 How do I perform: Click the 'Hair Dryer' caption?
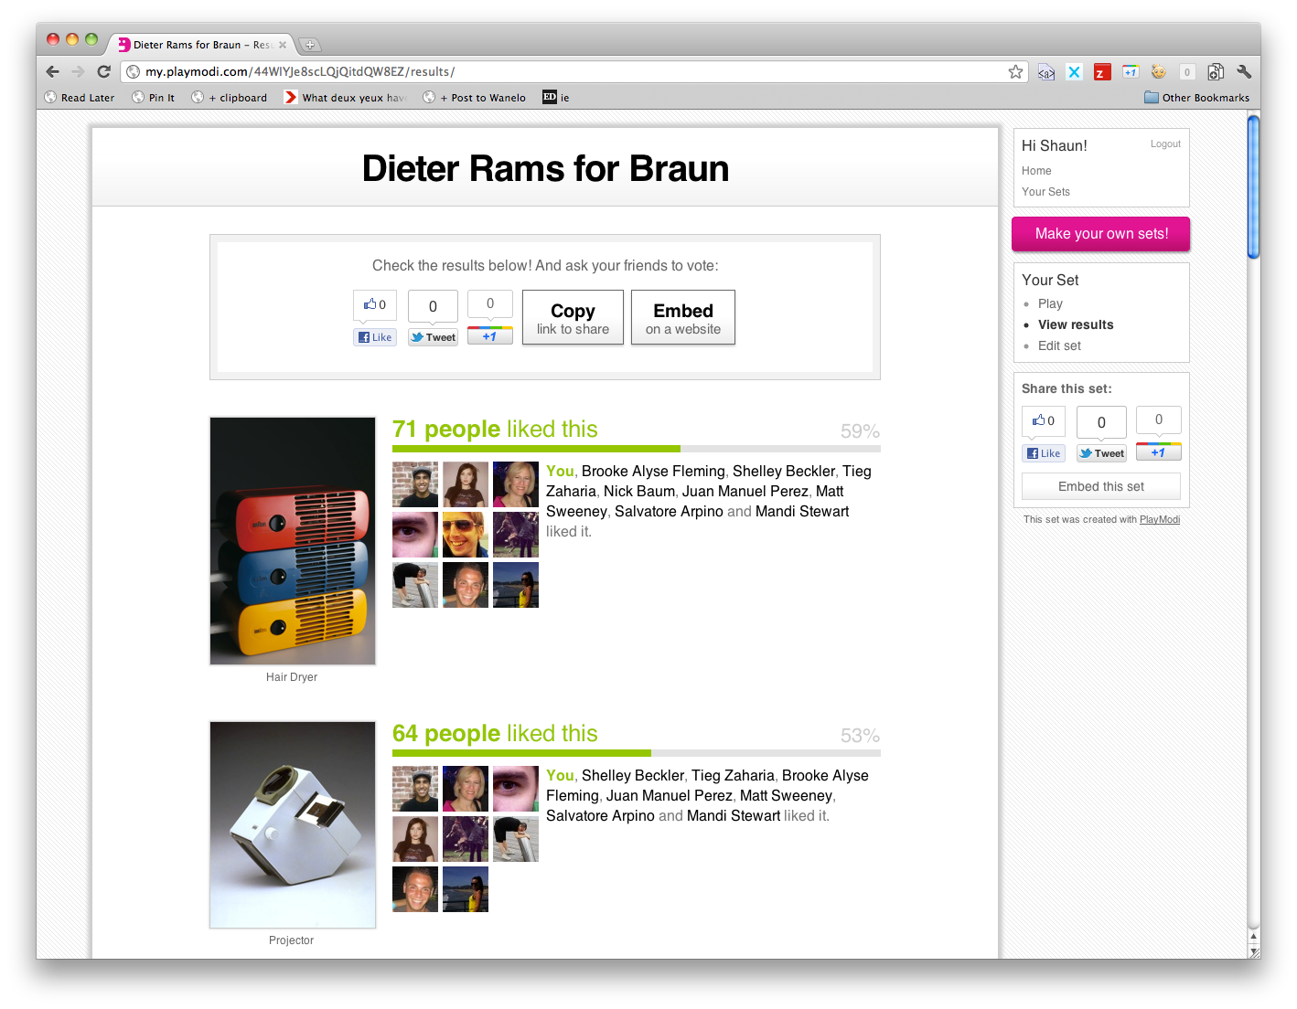click(292, 677)
